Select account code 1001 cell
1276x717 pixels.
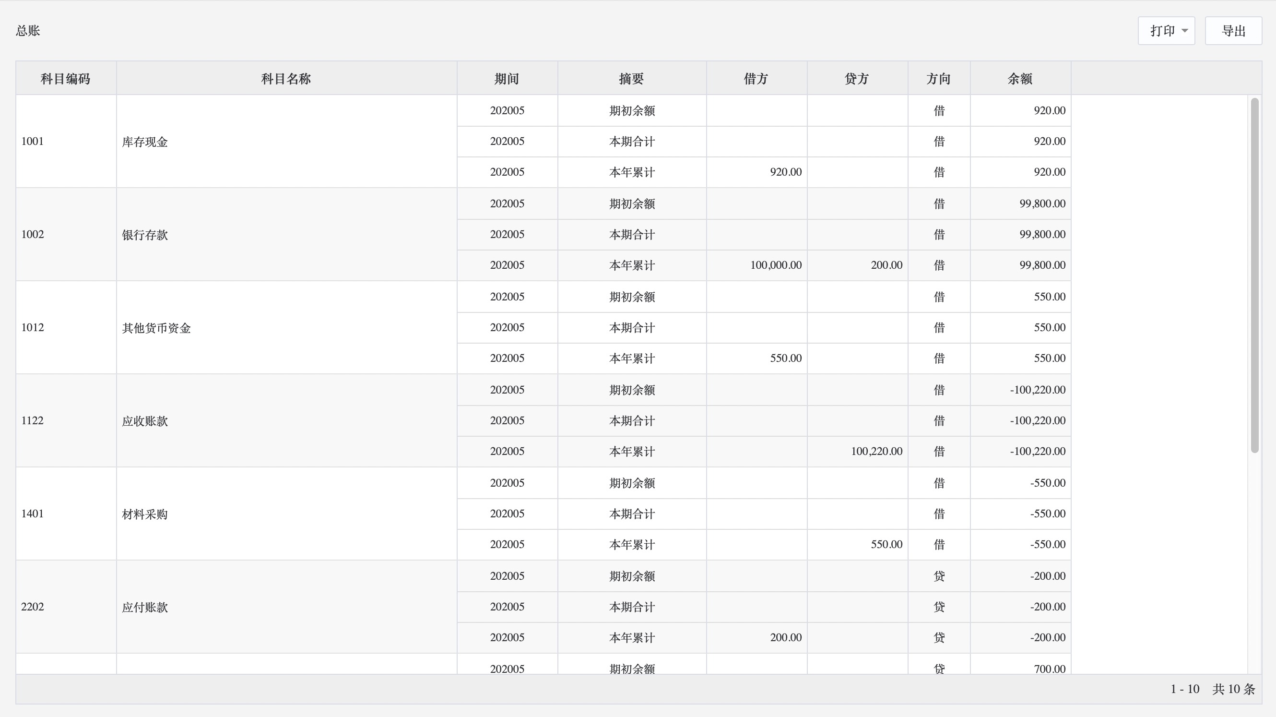(x=66, y=141)
